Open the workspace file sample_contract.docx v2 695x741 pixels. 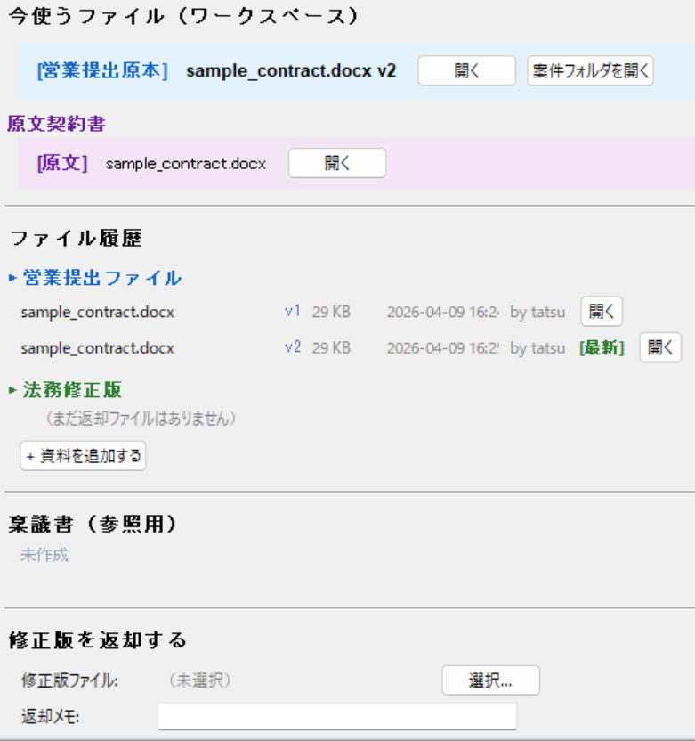(x=466, y=71)
